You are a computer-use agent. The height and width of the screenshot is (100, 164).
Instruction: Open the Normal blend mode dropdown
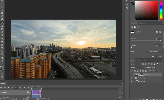(x=138, y=68)
